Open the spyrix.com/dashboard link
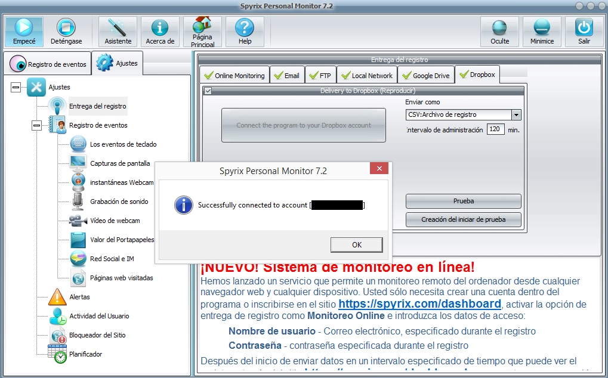Screen dimensions: 608x378 [419, 303]
